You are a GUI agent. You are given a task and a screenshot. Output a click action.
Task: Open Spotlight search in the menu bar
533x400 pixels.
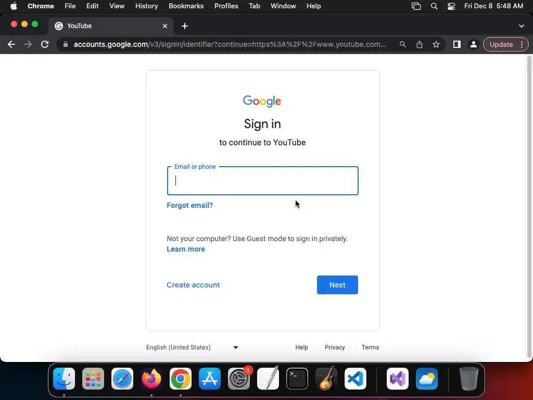[x=434, y=6]
